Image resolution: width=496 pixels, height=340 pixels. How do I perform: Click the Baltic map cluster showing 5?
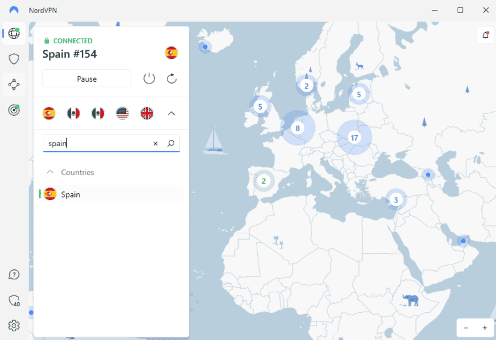coord(359,94)
